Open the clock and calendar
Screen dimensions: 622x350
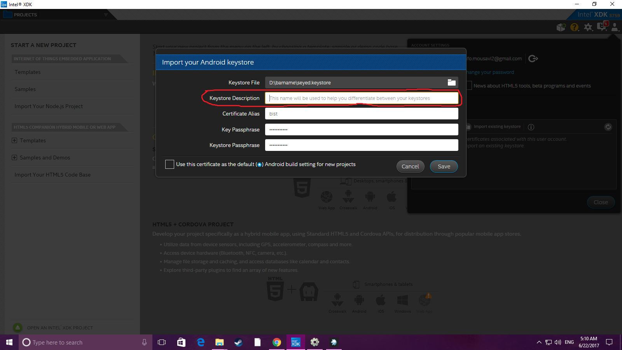[x=589, y=342]
